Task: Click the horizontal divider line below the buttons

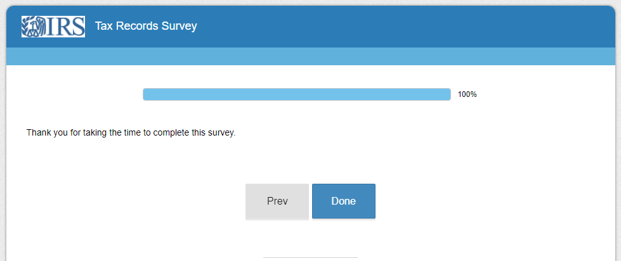Action: click(310, 257)
